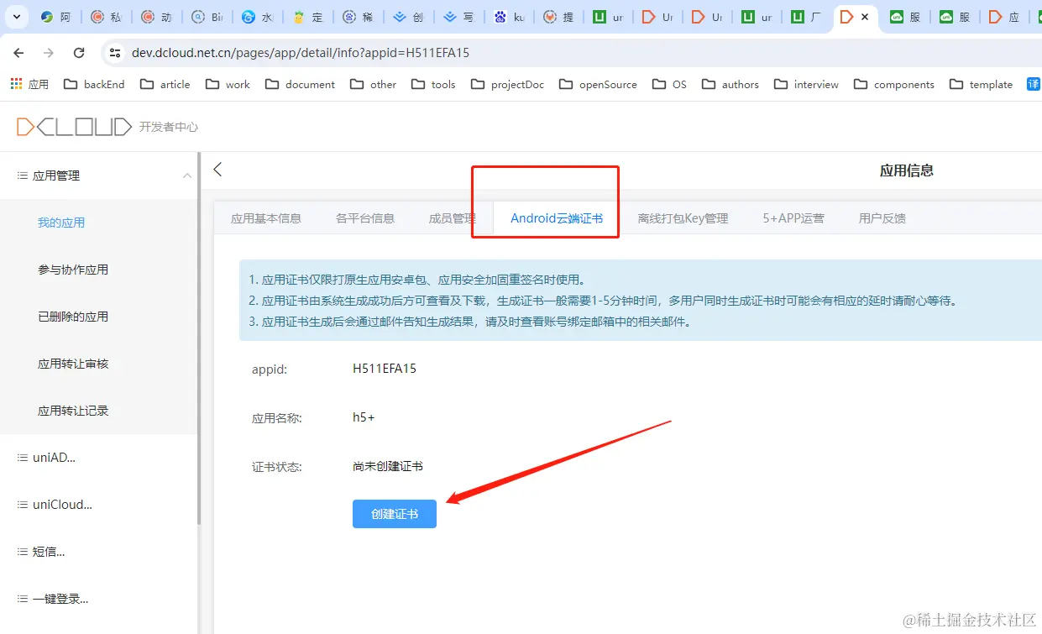Open the site info icon in address bar
Screen dimensions: 1042x634
point(115,53)
